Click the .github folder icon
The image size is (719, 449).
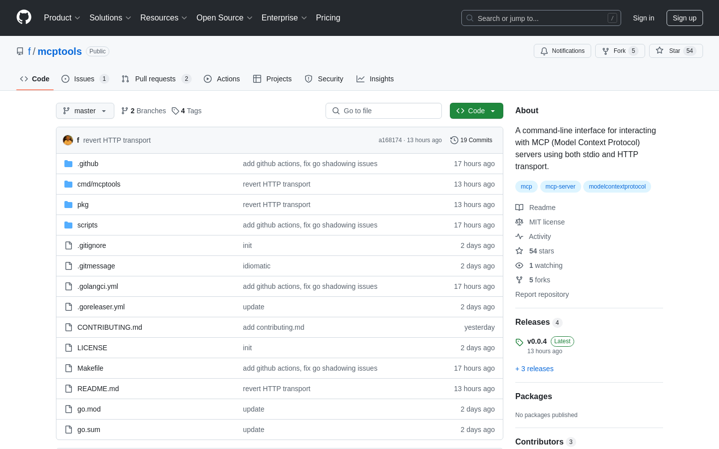tap(68, 164)
